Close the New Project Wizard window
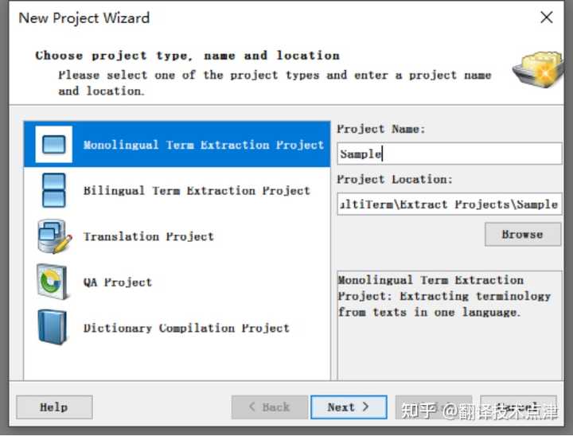This screenshot has height=436, width=573. (546, 18)
